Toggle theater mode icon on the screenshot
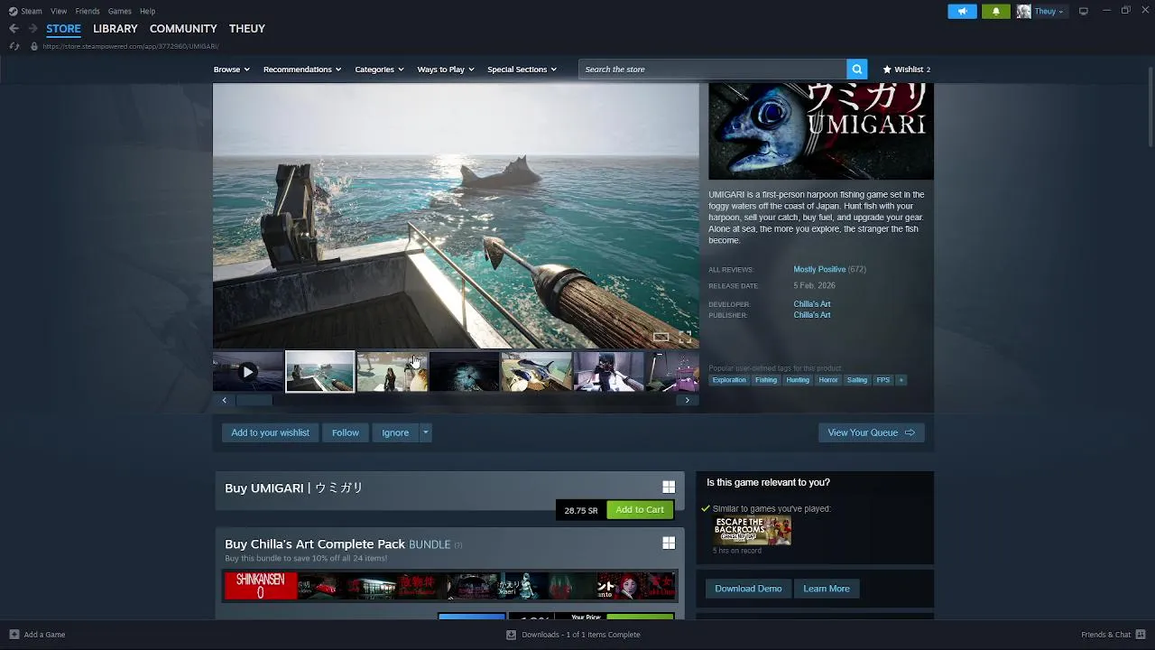The height and width of the screenshot is (650, 1155). [x=661, y=337]
